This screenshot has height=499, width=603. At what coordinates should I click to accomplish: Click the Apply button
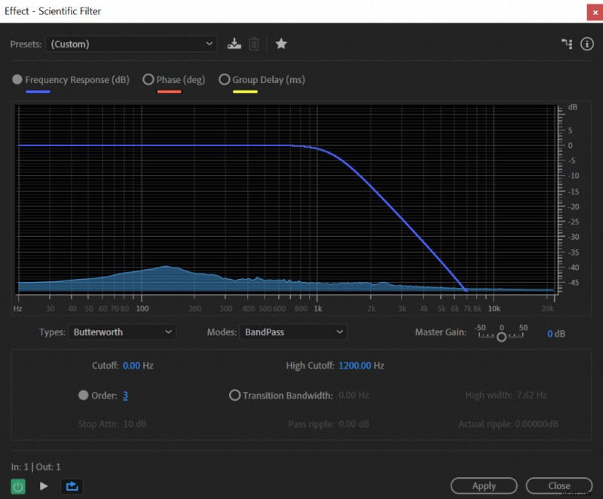(483, 485)
